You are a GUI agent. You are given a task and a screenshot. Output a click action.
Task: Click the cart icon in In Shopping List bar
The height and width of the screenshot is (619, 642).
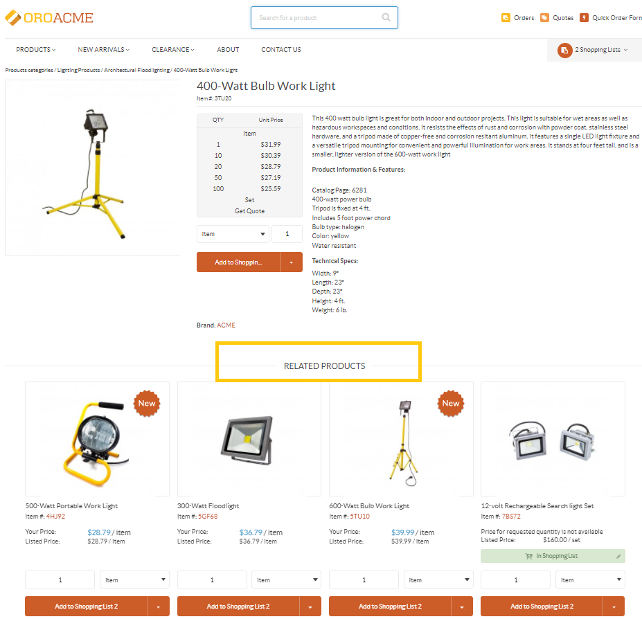(x=528, y=556)
